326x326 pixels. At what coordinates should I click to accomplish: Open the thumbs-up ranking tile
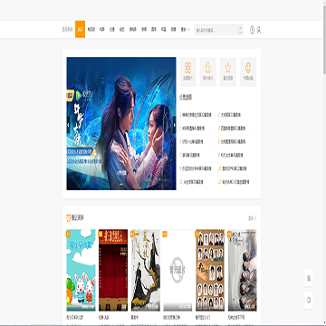coord(208,72)
